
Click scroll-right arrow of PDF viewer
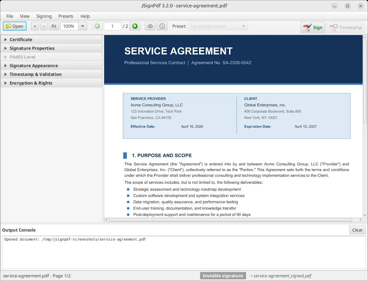tap(360, 220)
